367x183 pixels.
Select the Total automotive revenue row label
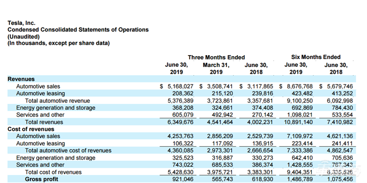pos(57,101)
